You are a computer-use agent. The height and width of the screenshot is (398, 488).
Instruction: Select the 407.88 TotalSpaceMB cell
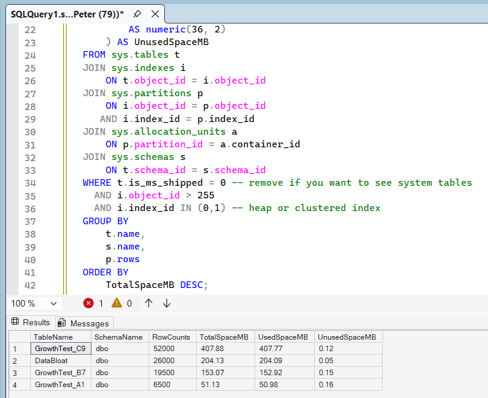[212, 349]
